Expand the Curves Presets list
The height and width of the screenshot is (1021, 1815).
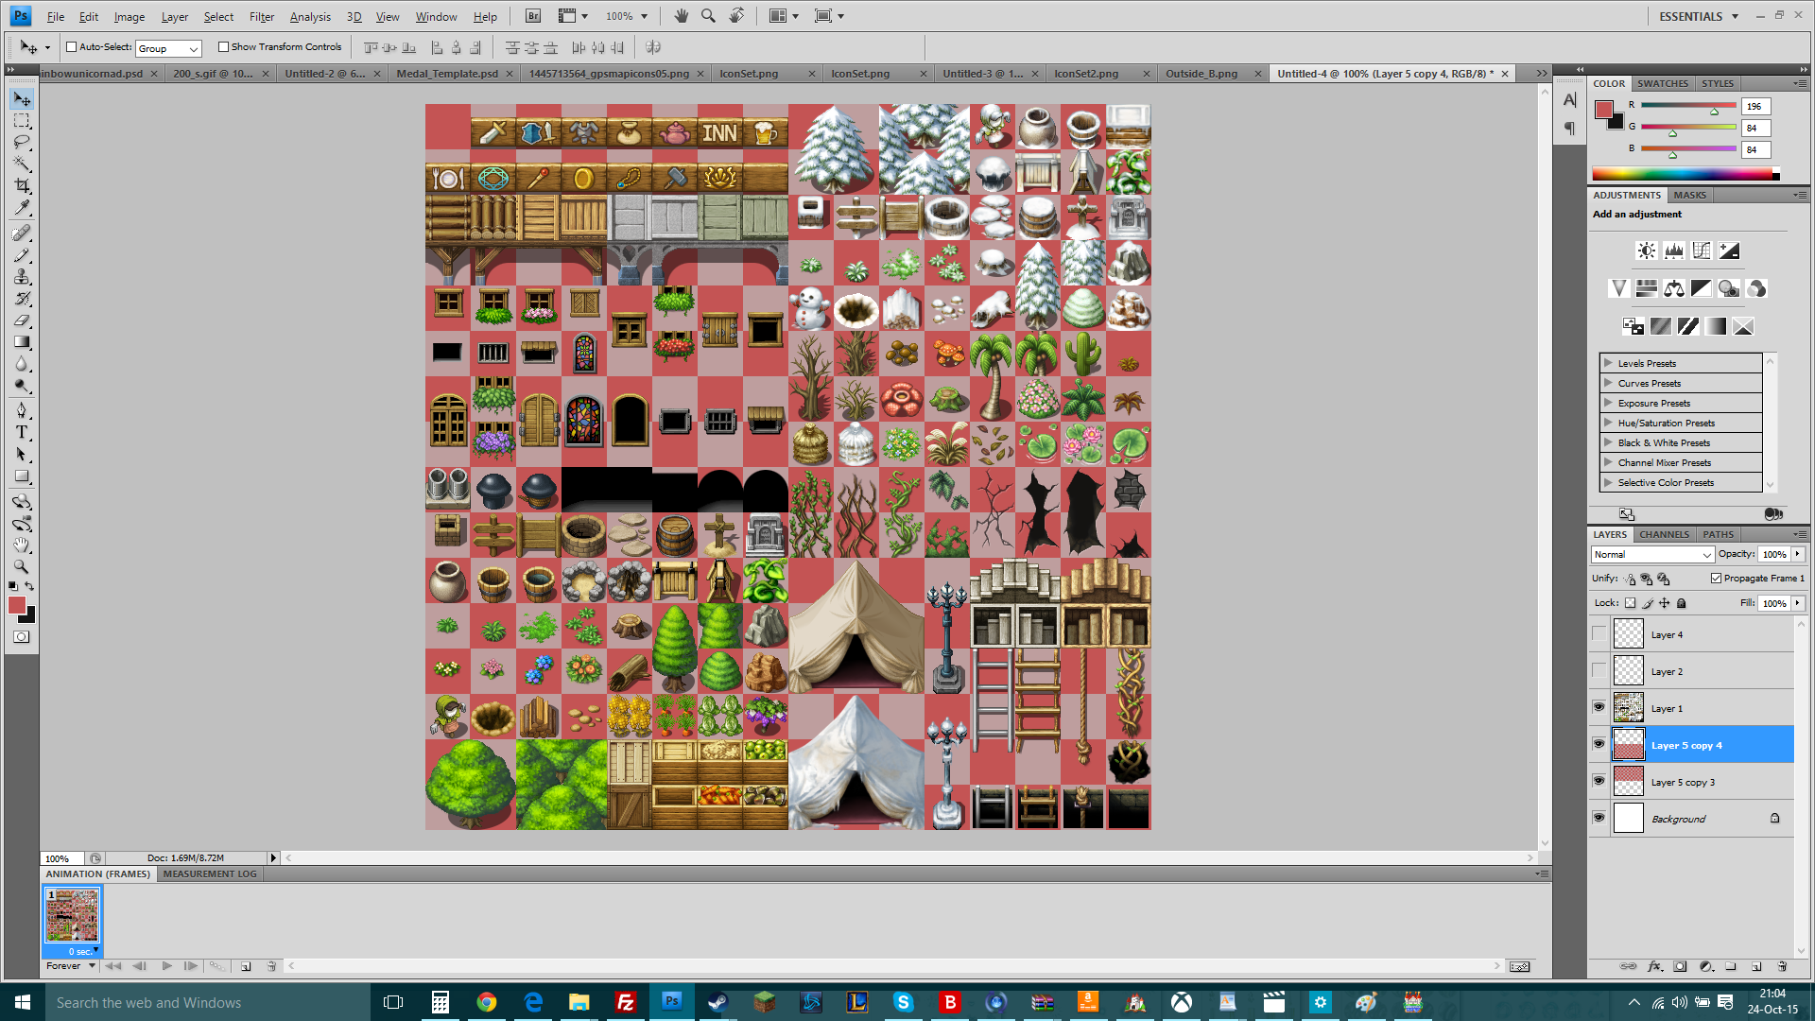[x=1608, y=383]
